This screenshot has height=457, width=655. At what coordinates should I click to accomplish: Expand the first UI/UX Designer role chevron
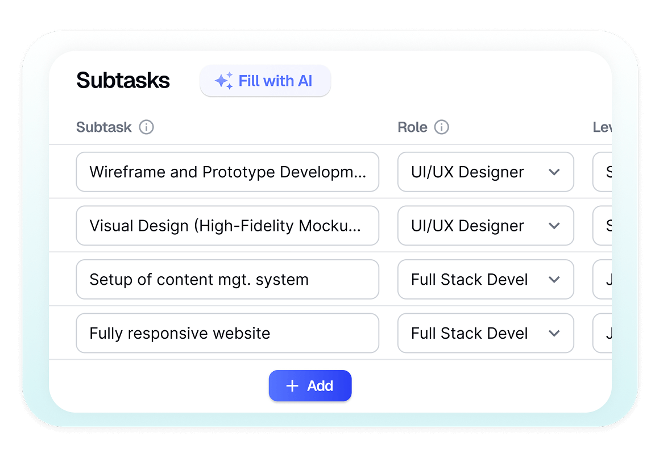[x=554, y=172]
